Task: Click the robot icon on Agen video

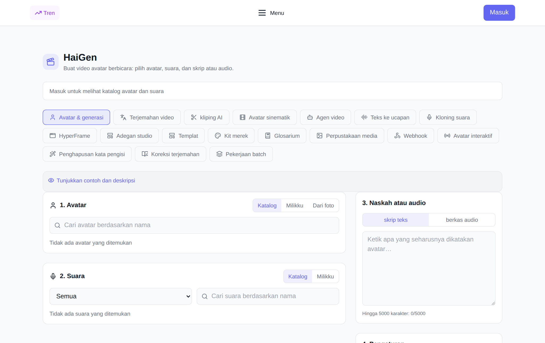Action: click(310, 117)
